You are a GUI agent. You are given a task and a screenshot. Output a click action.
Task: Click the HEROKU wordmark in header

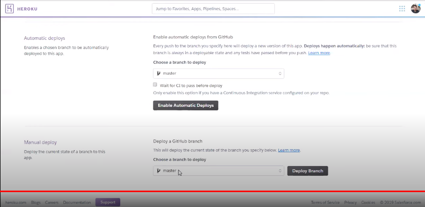(x=28, y=9)
